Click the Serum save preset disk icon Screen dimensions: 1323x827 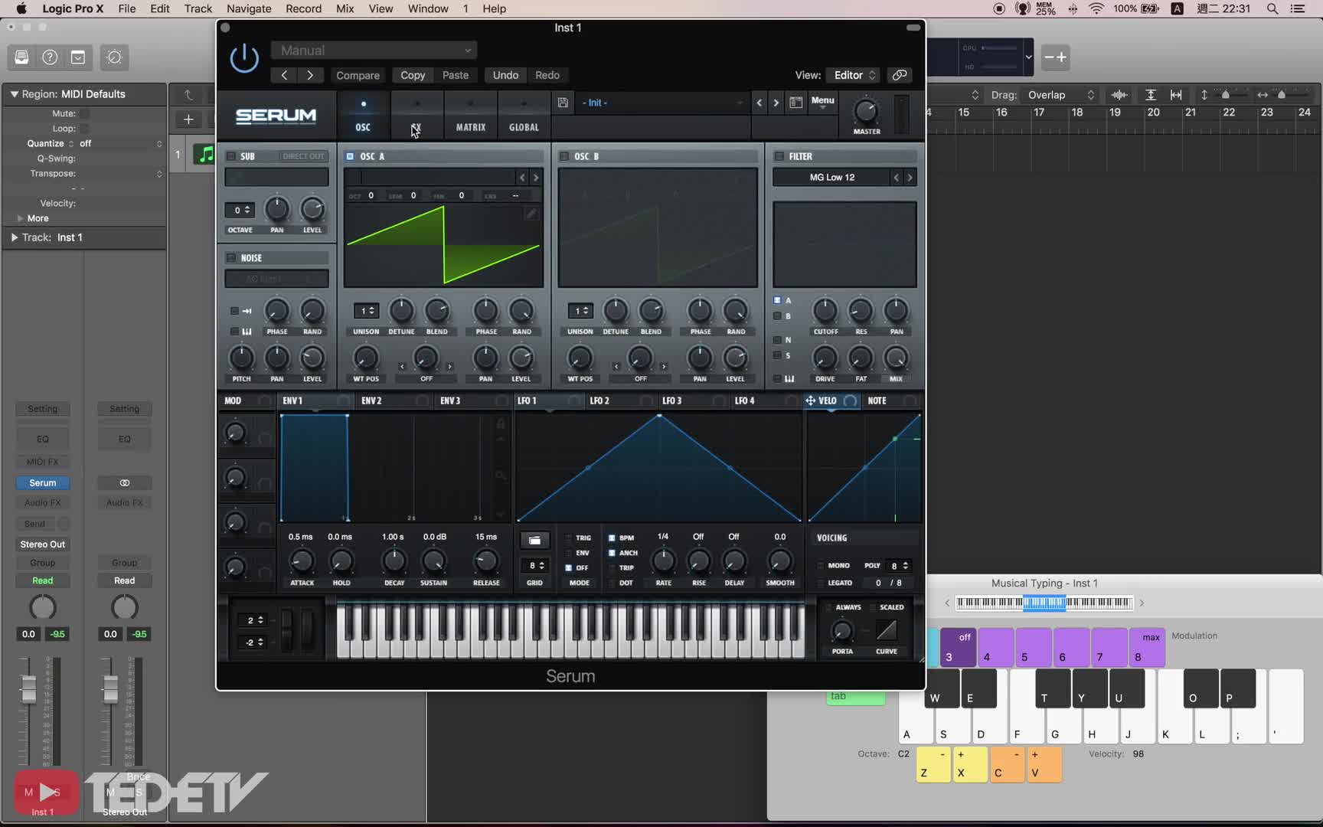[563, 103]
